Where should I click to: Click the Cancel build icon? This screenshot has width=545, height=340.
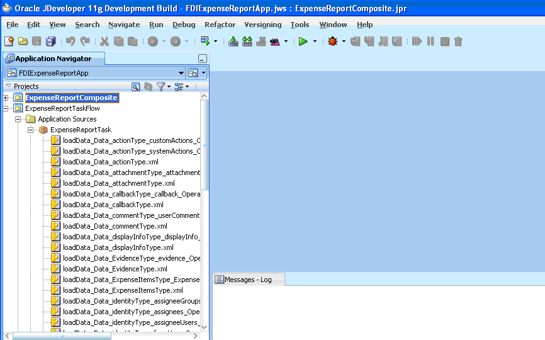point(261,42)
